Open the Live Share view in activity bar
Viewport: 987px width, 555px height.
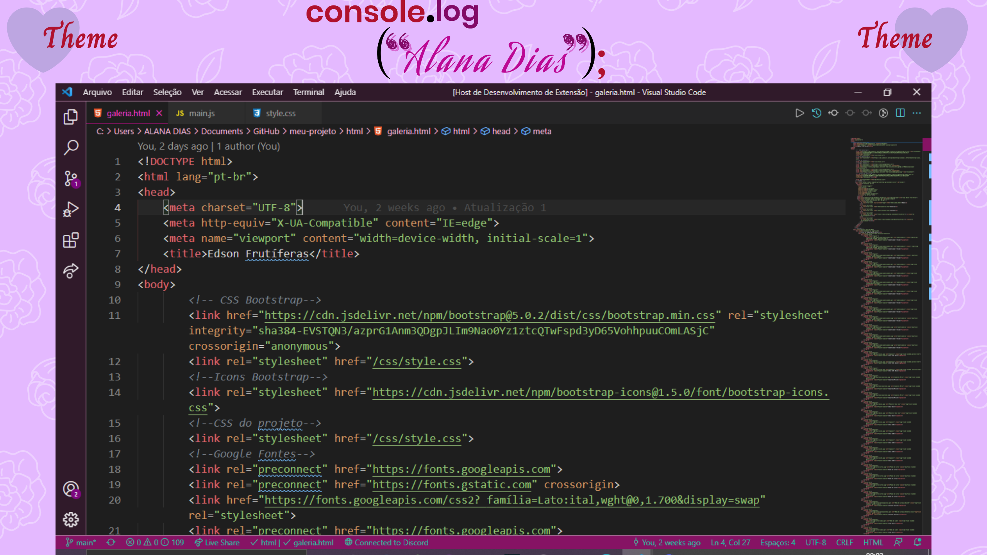[x=71, y=271]
